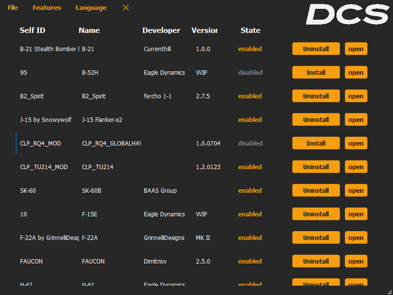Image resolution: width=393 pixels, height=295 pixels.
Task: Uninstall the B-21 Stealth Bomber mod
Action: 316,49
